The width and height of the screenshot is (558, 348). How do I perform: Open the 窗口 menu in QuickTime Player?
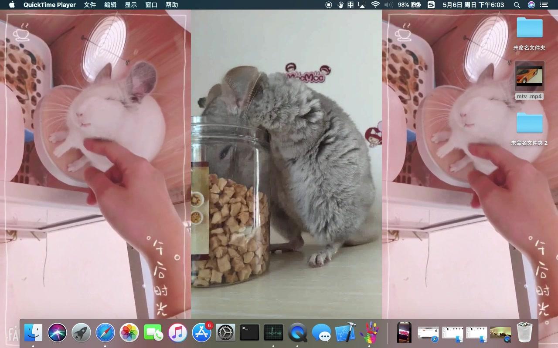(x=151, y=5)
